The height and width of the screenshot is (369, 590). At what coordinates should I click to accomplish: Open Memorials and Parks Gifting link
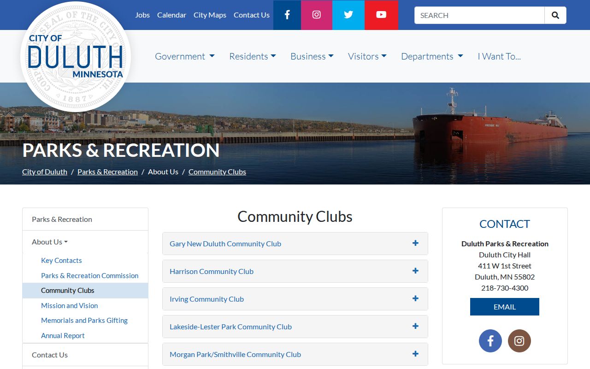click(x=84, y=320)
